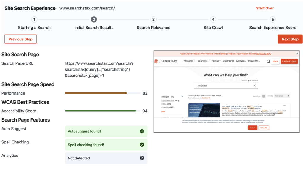The width and height of the screenshot is (303, 171).
Task: Click the View Style grid icon
Action: pyautogui.click(x=263, y=96)
